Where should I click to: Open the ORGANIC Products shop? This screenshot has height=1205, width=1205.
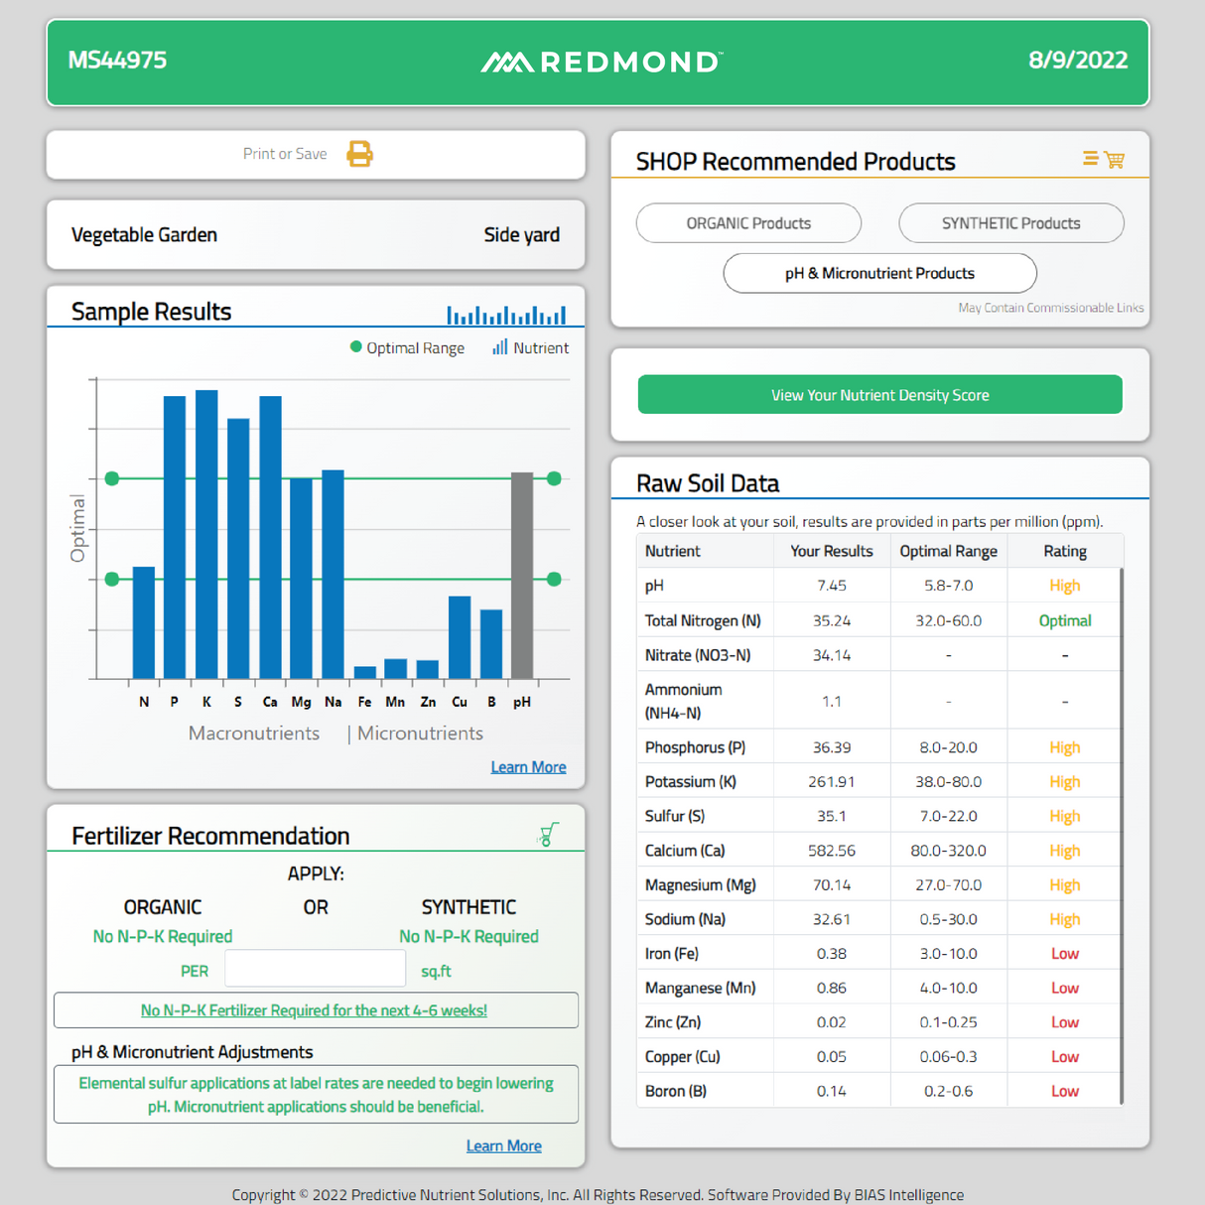748,223
